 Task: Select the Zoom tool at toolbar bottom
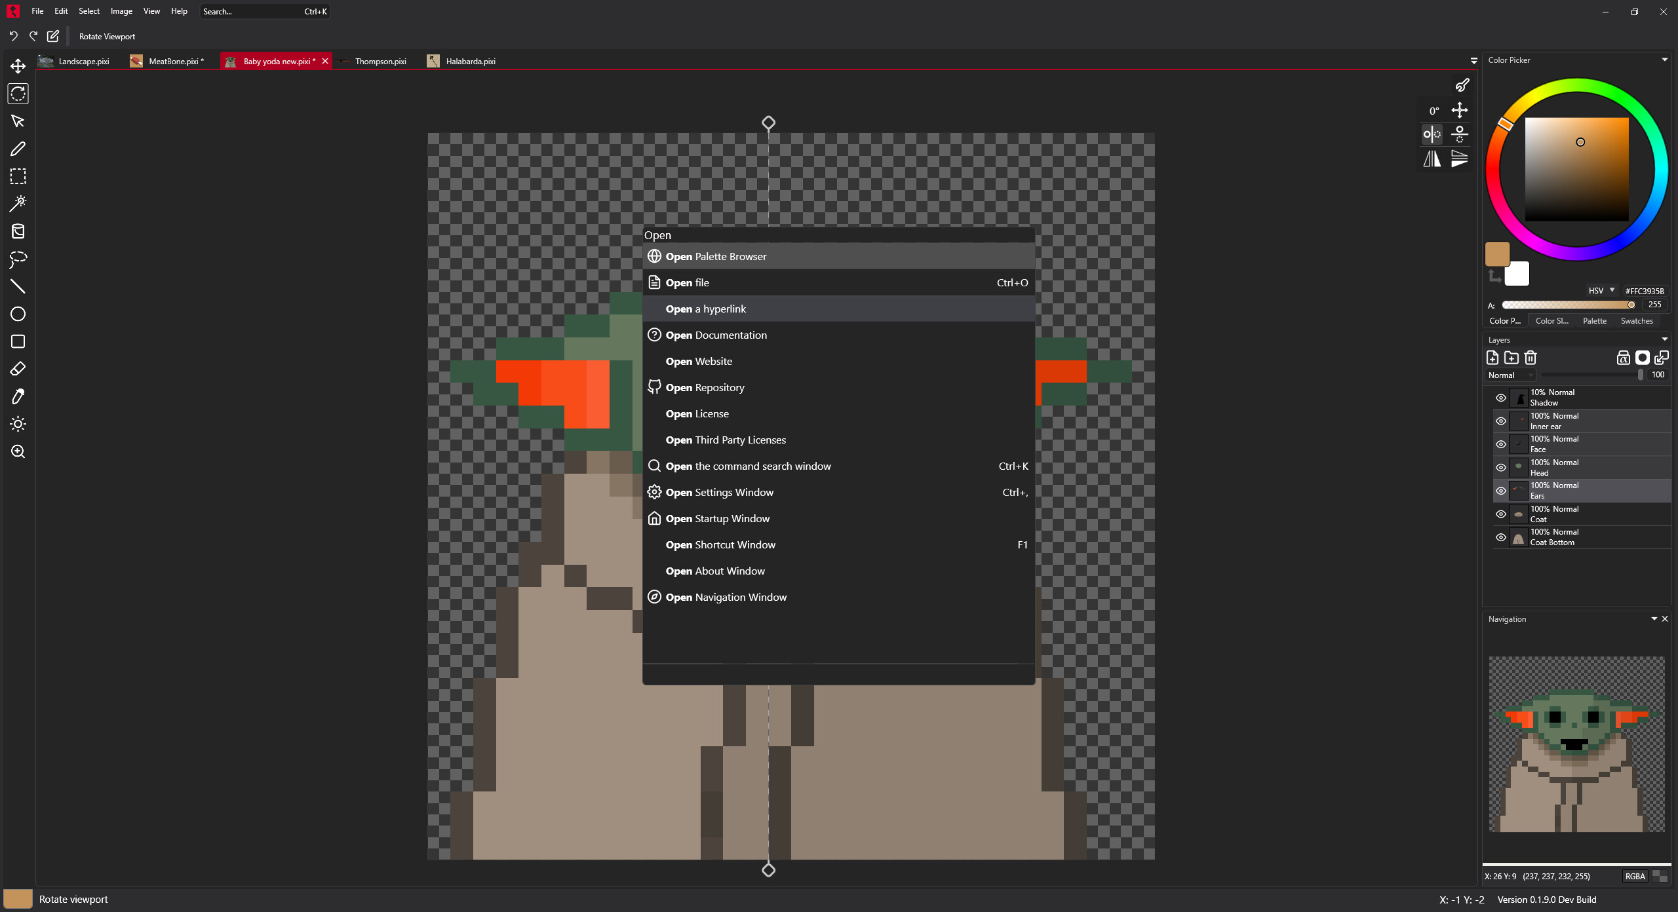tap(18, 451)
